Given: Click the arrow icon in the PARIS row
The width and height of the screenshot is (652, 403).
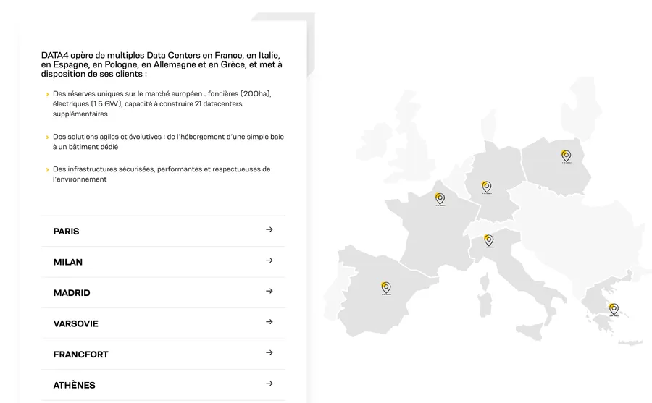Looking at the screenshot, I should point(269,230).
